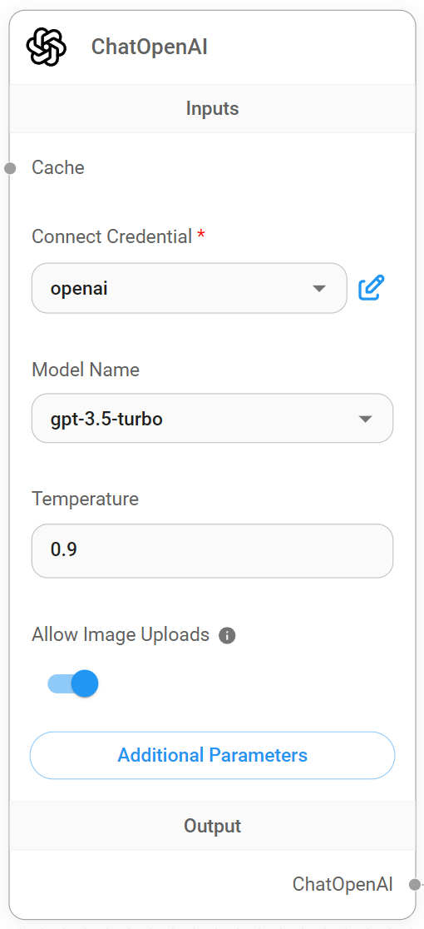This screenshot has width=424, height=929.
Task: Click the Allow Image Uploads label
Action: point(121,634)
